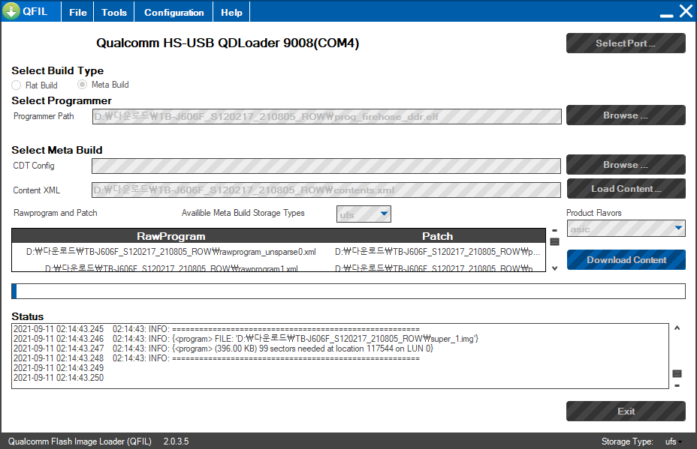Open the File menu
697x449 pixels.
(78, 13)
